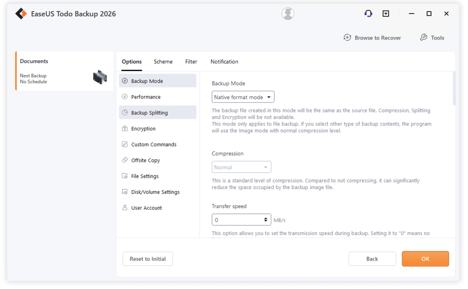Switch to the Options tab

(x=132, y=62)
